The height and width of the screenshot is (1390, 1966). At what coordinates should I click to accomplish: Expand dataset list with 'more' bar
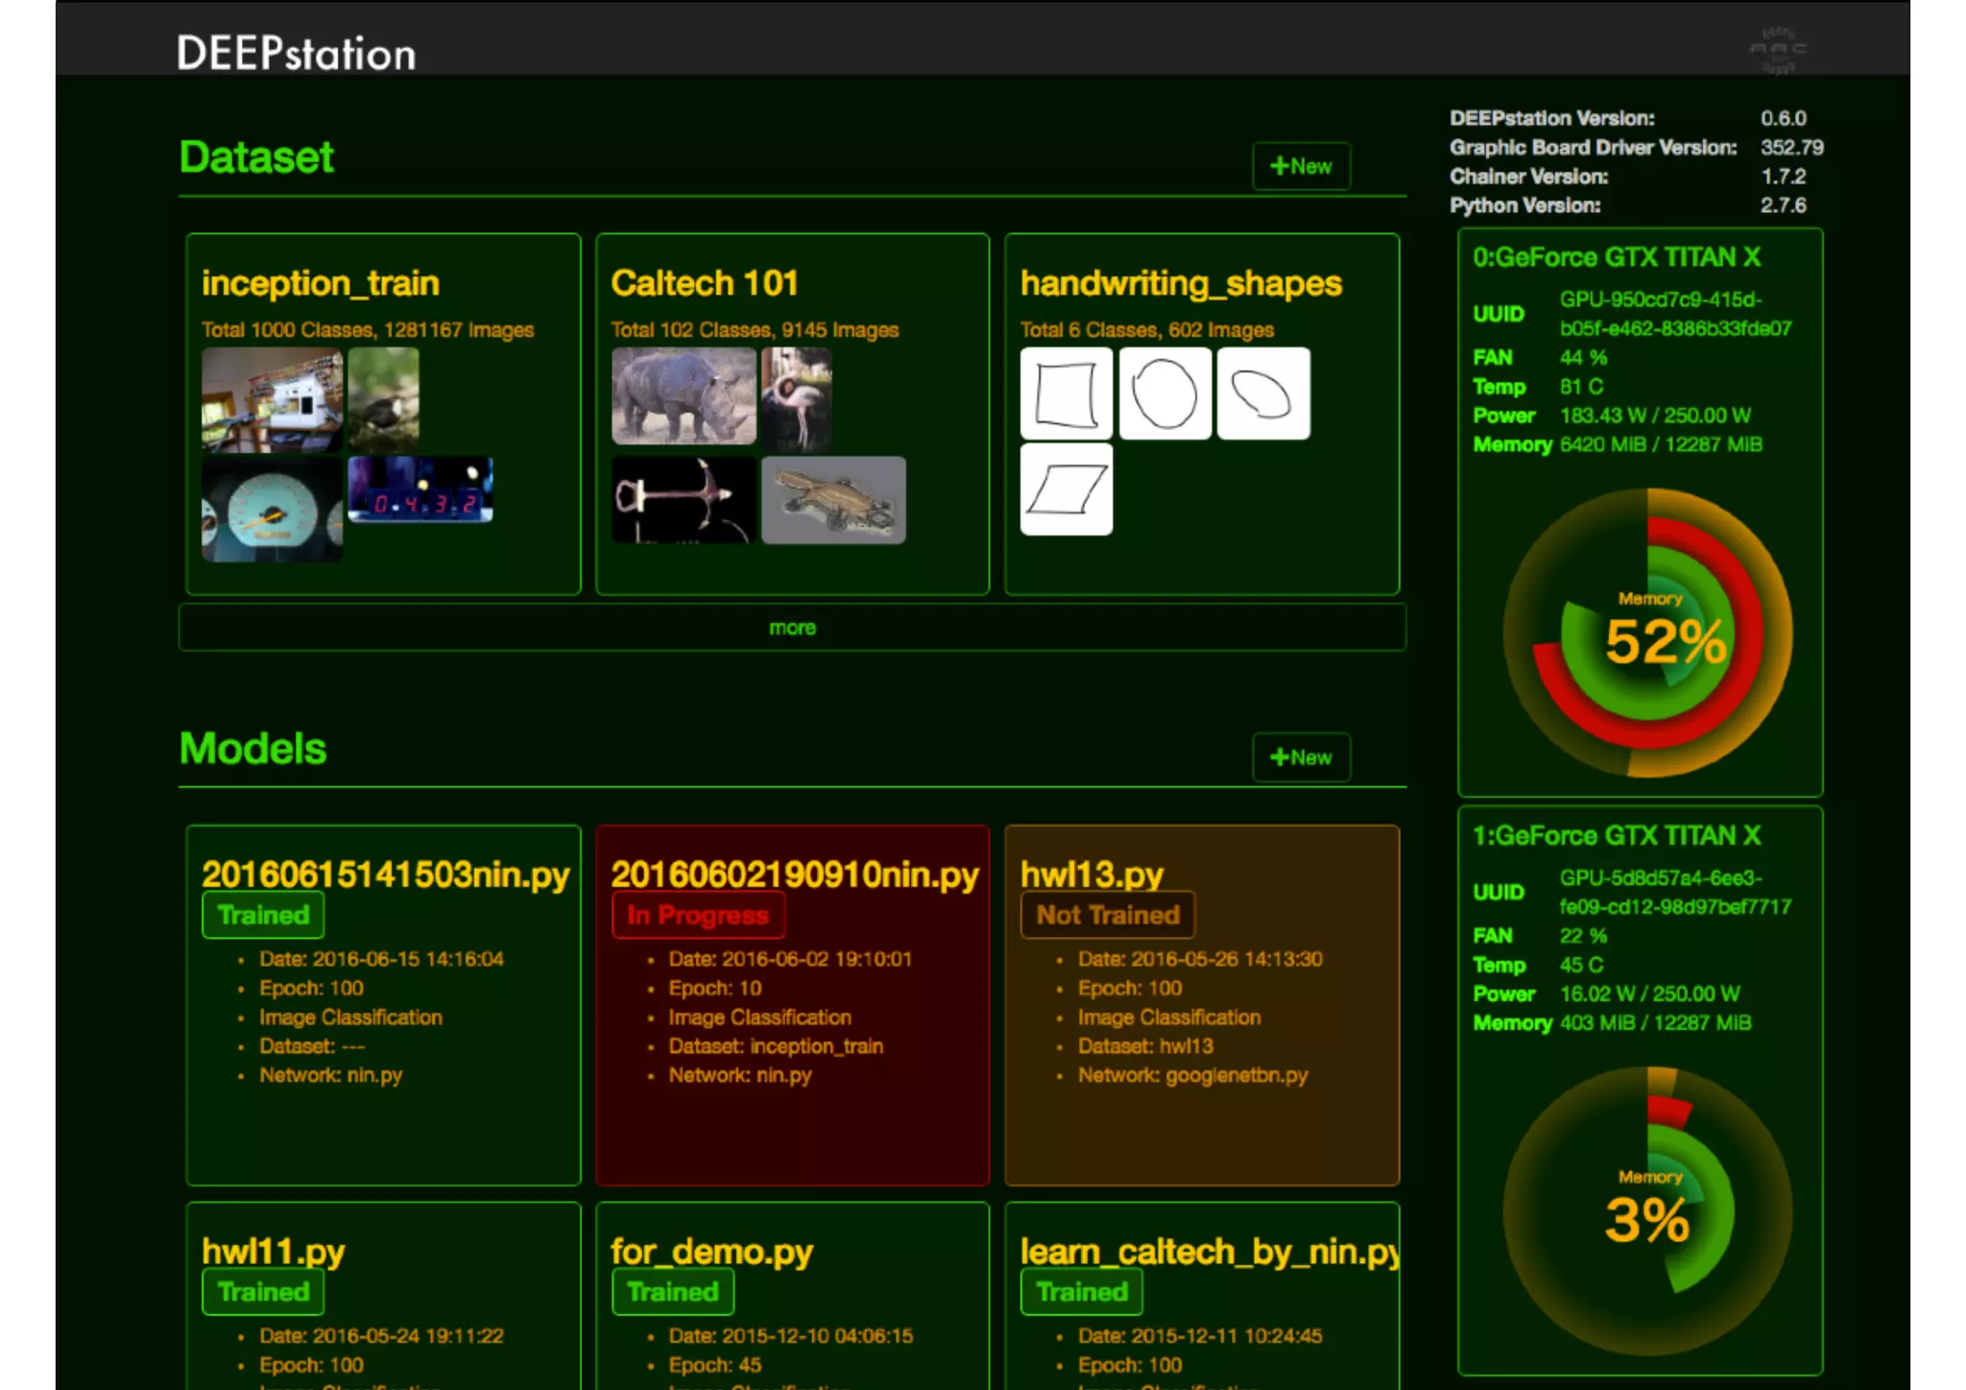[x=792, y=628]
